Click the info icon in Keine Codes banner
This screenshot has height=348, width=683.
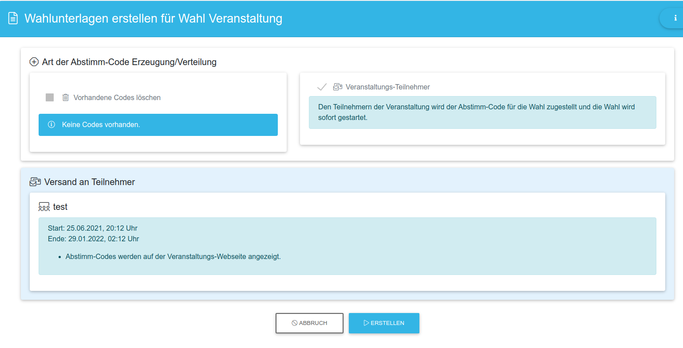click(x=51, y=125)
